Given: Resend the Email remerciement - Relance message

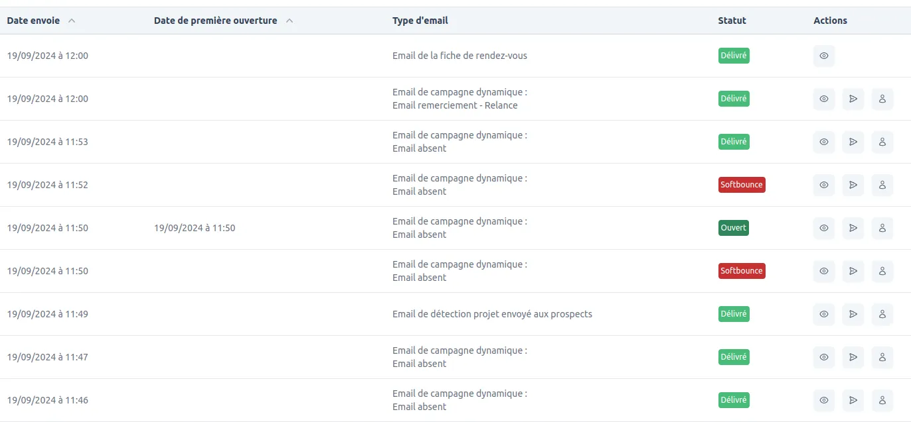Looking at the screenshot, I should tap(853, 99).
